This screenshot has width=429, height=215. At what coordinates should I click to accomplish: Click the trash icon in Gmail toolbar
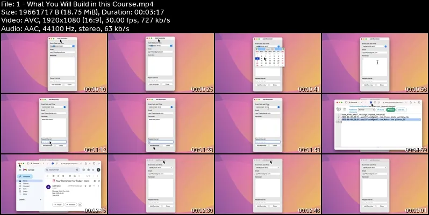click(x=63, y=176)
